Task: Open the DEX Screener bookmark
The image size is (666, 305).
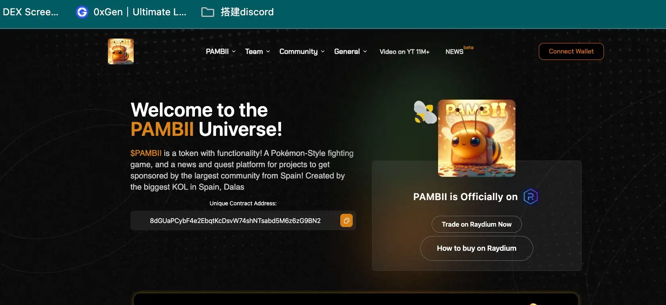Action: 31,12
